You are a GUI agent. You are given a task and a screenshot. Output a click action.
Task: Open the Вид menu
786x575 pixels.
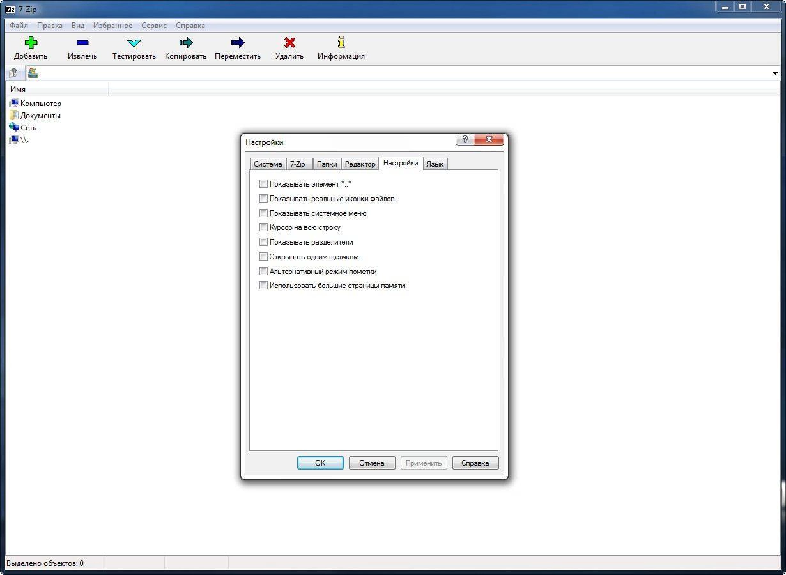[78, 26]
